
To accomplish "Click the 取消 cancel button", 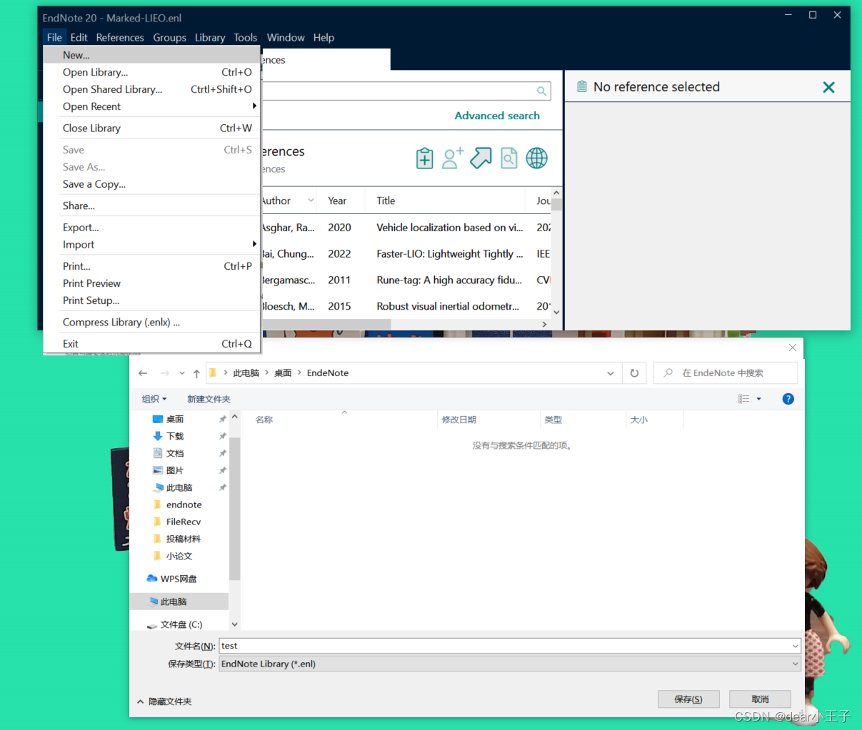I will [x=760, y=699].
